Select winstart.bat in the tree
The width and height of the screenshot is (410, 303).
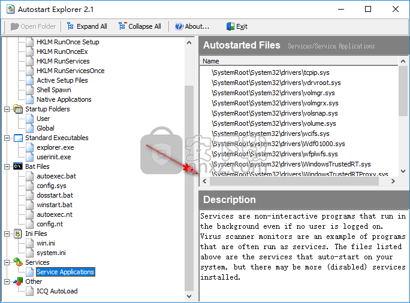55,205
